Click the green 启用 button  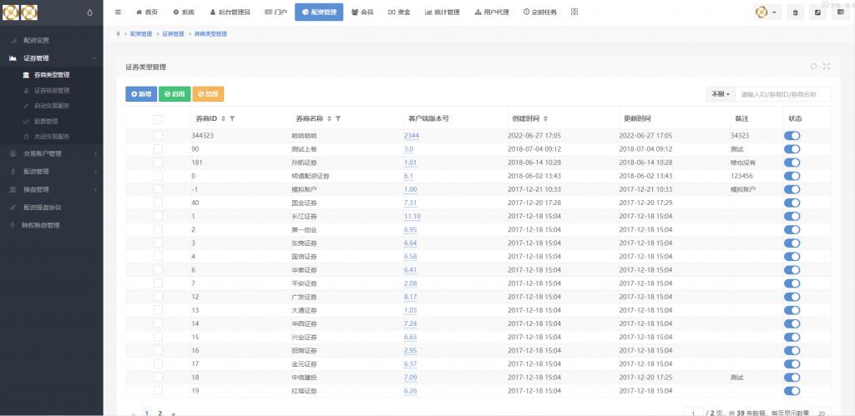click(x=174, y=94)
